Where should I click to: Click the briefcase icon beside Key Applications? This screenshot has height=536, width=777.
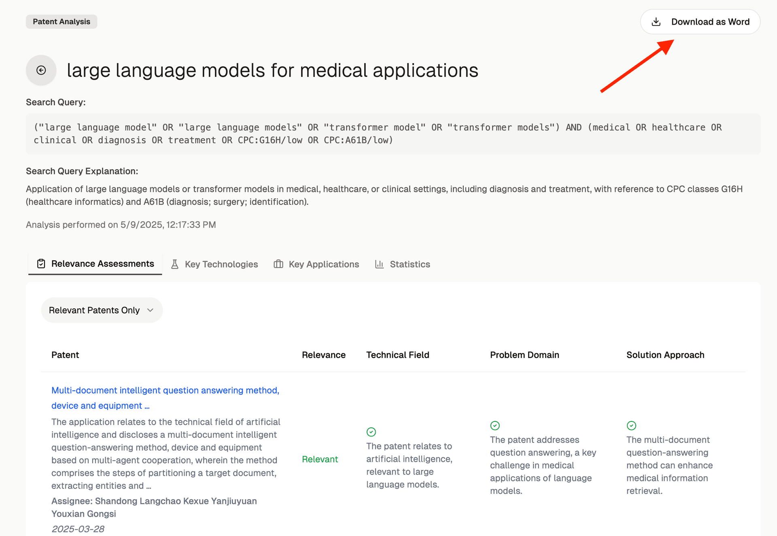click(x=278, y=264)
